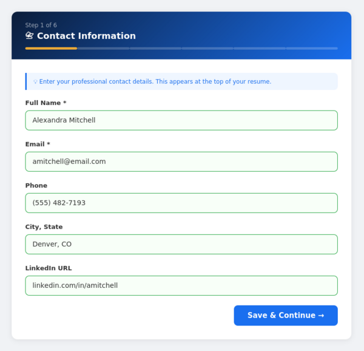Viewport: 364px width, 351px height.
Task: Click the second progress bar segment
Action: [x=103, y=48]
